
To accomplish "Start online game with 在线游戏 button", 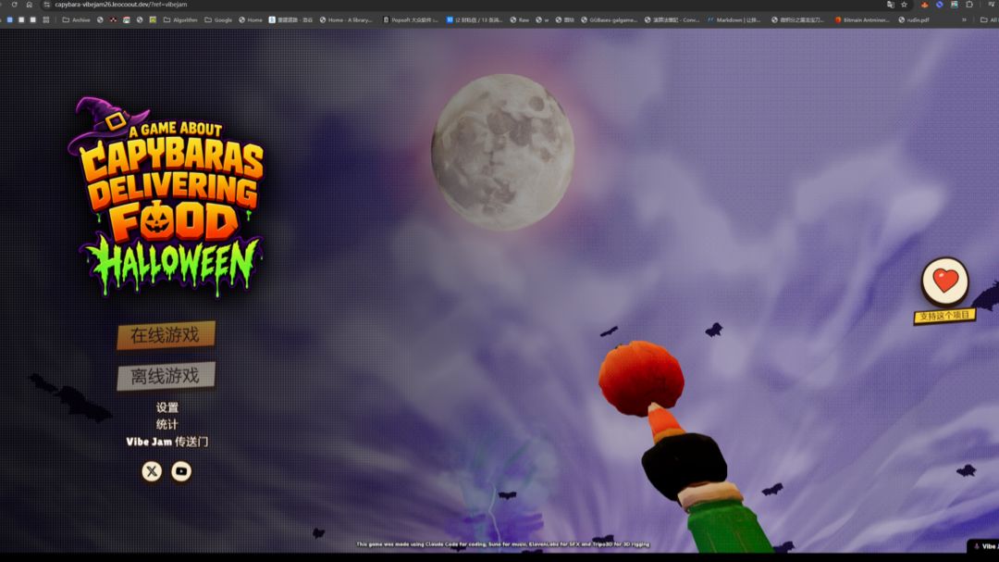I will (166, 335).
